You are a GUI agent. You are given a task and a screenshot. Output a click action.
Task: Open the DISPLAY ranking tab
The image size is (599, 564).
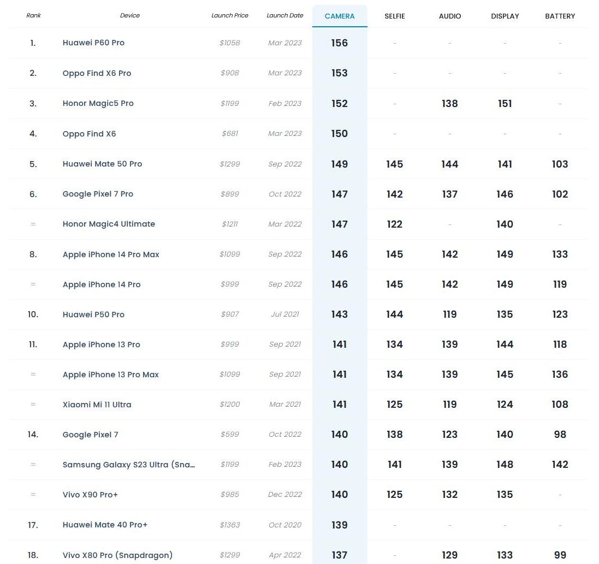click(x=505, y=16)
